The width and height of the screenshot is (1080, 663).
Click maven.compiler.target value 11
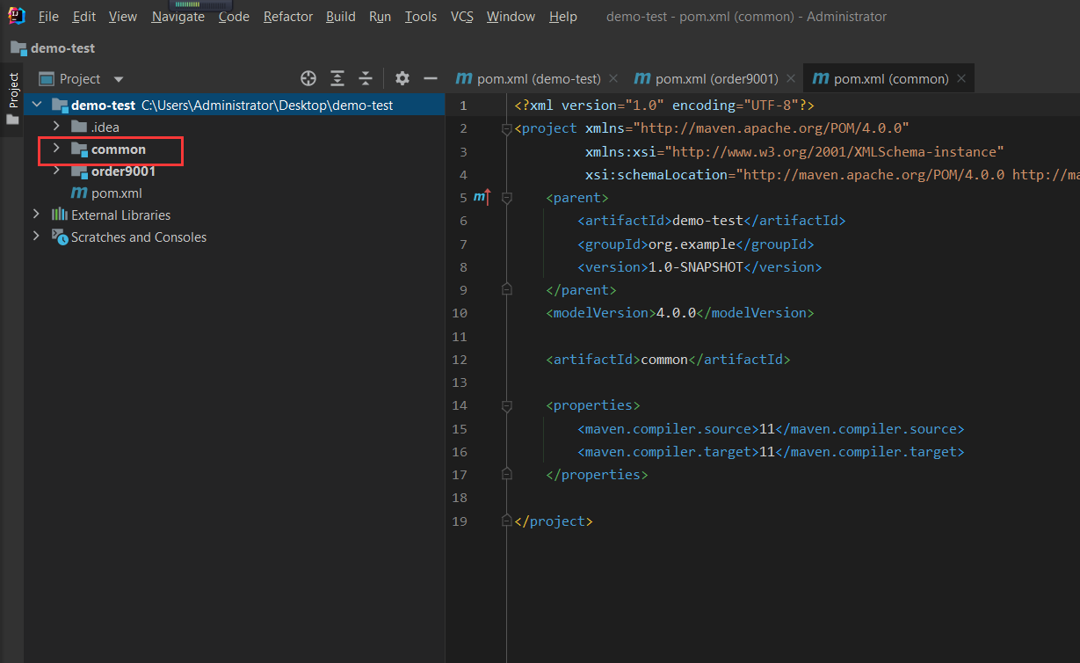click(767, 452)
